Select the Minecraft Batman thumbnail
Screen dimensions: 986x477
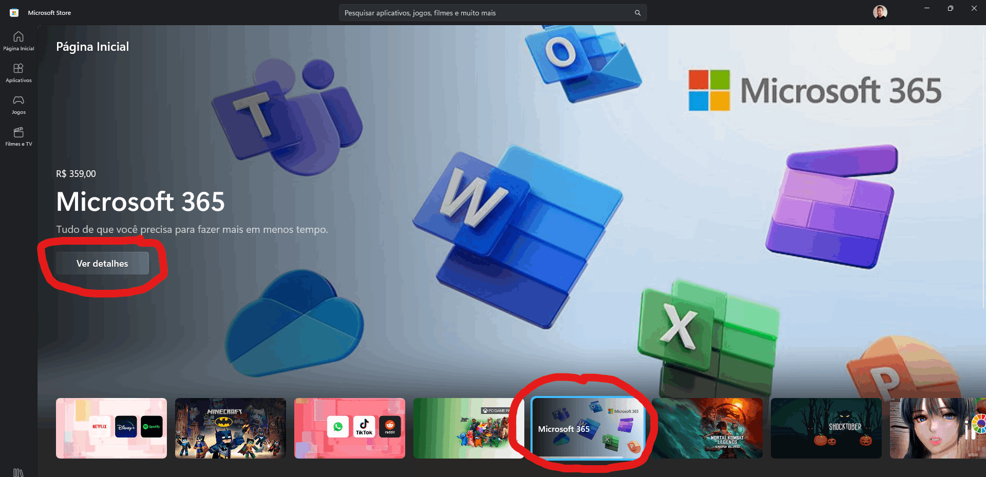[231, 428]
